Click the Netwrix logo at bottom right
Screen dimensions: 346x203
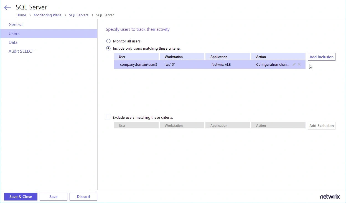[330, 196]
